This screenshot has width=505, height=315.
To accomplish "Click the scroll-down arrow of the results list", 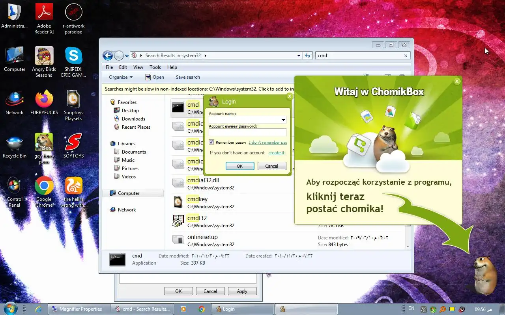I will 408,246.
